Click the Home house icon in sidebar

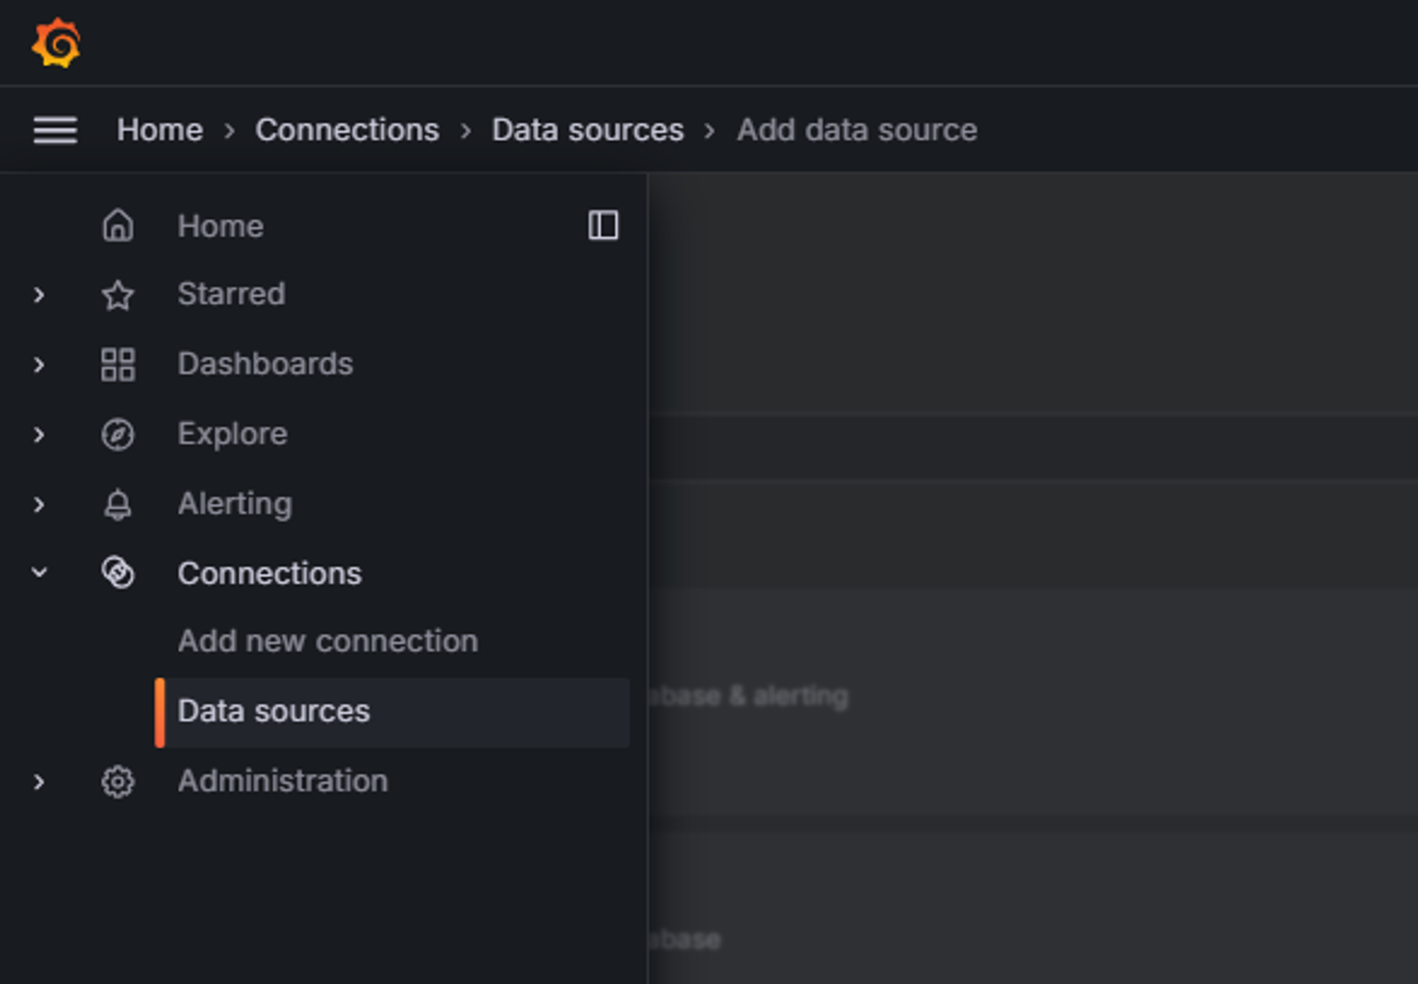[118, 226]
